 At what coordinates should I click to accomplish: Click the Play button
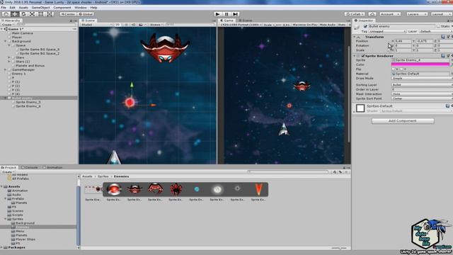click(x=218, y=14)
